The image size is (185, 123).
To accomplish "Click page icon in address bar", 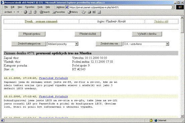I will (x=67, y=7).
